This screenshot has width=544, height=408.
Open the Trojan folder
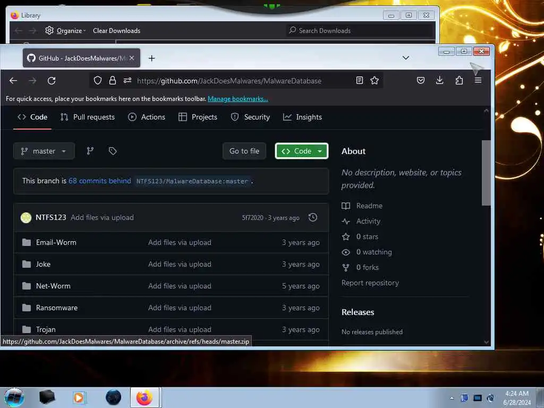[46, 329]
